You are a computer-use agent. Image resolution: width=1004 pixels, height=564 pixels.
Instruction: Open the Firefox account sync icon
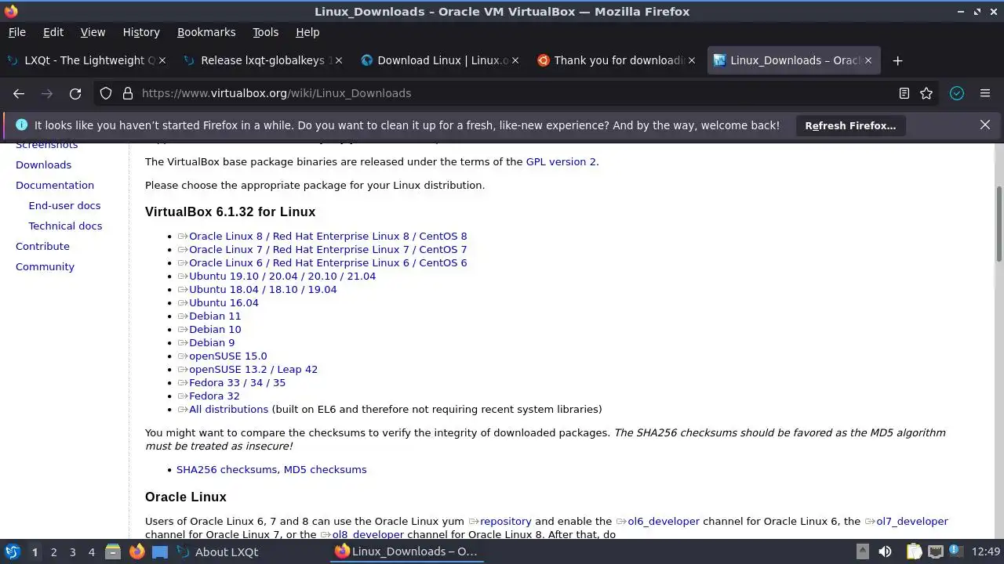point(957,93)
